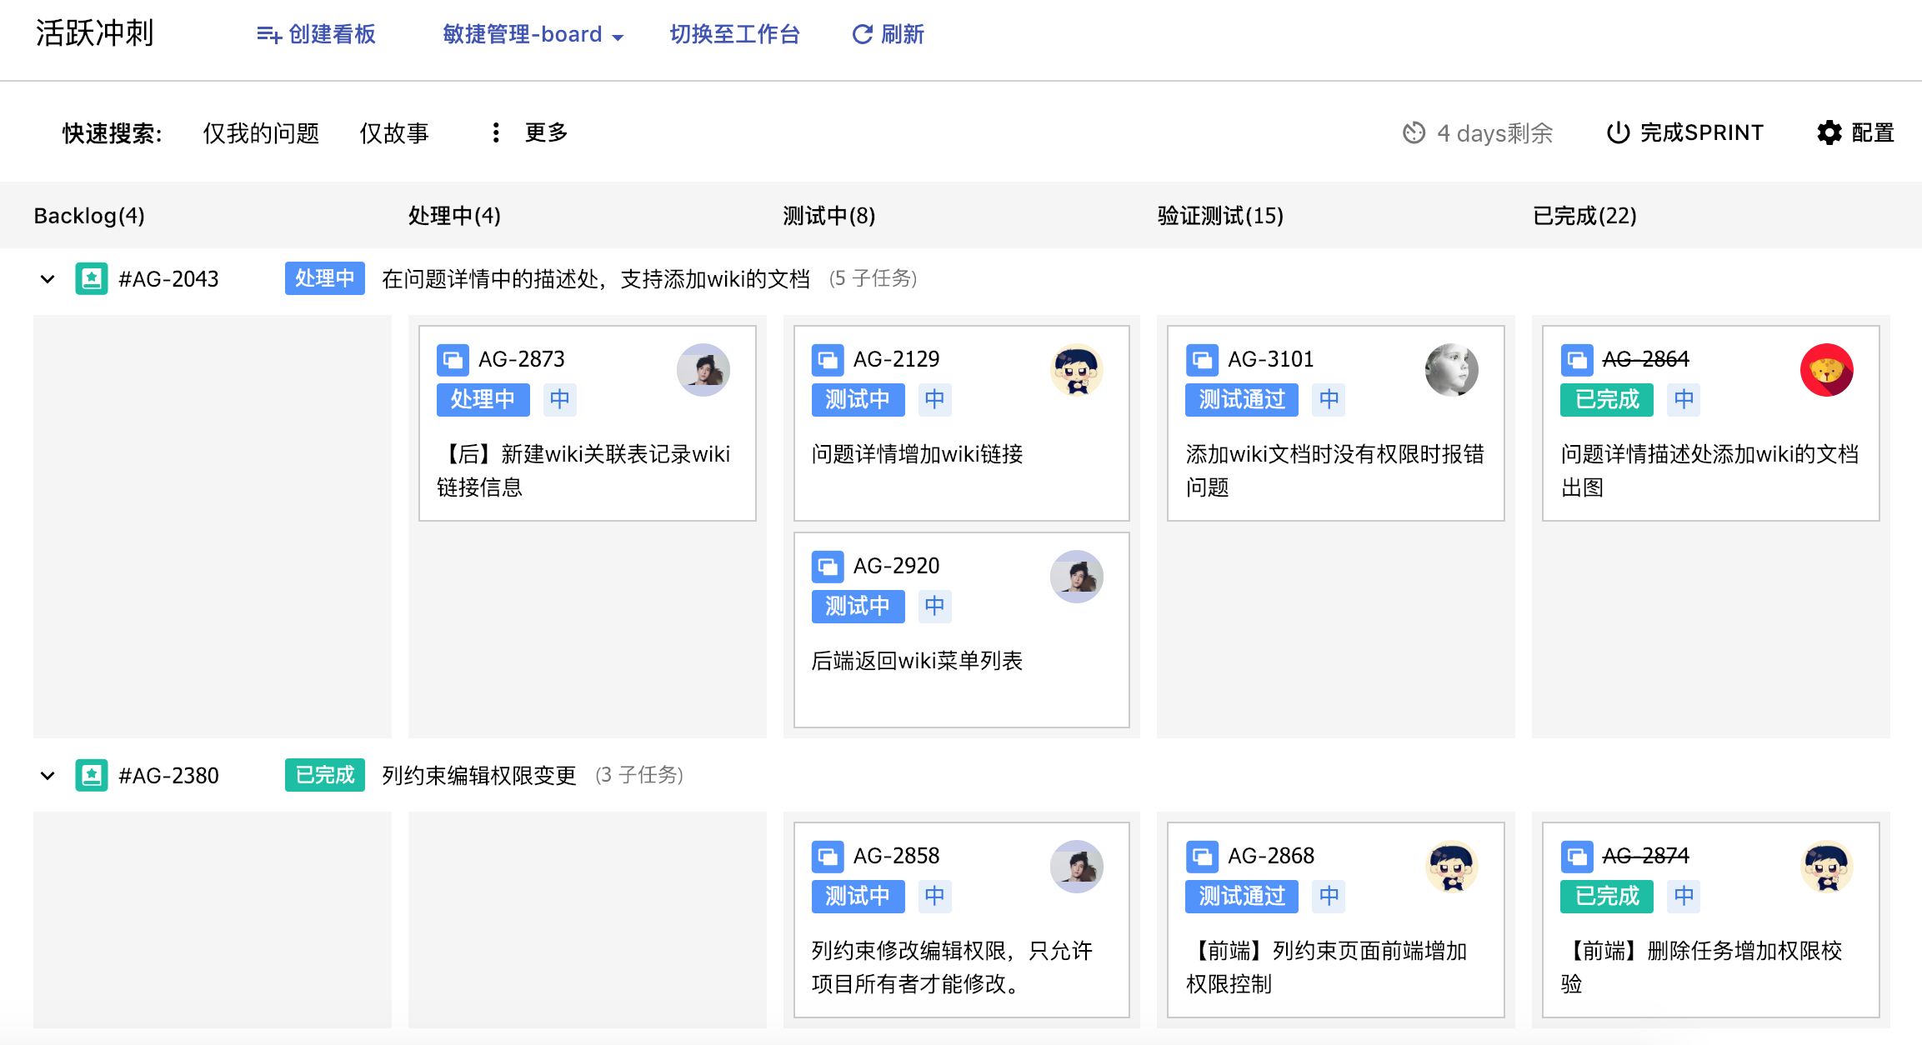This screenshot has height=1045, width=1922.
Task: Click subtask icon on card AG-2920
Action: coord(828,567)
